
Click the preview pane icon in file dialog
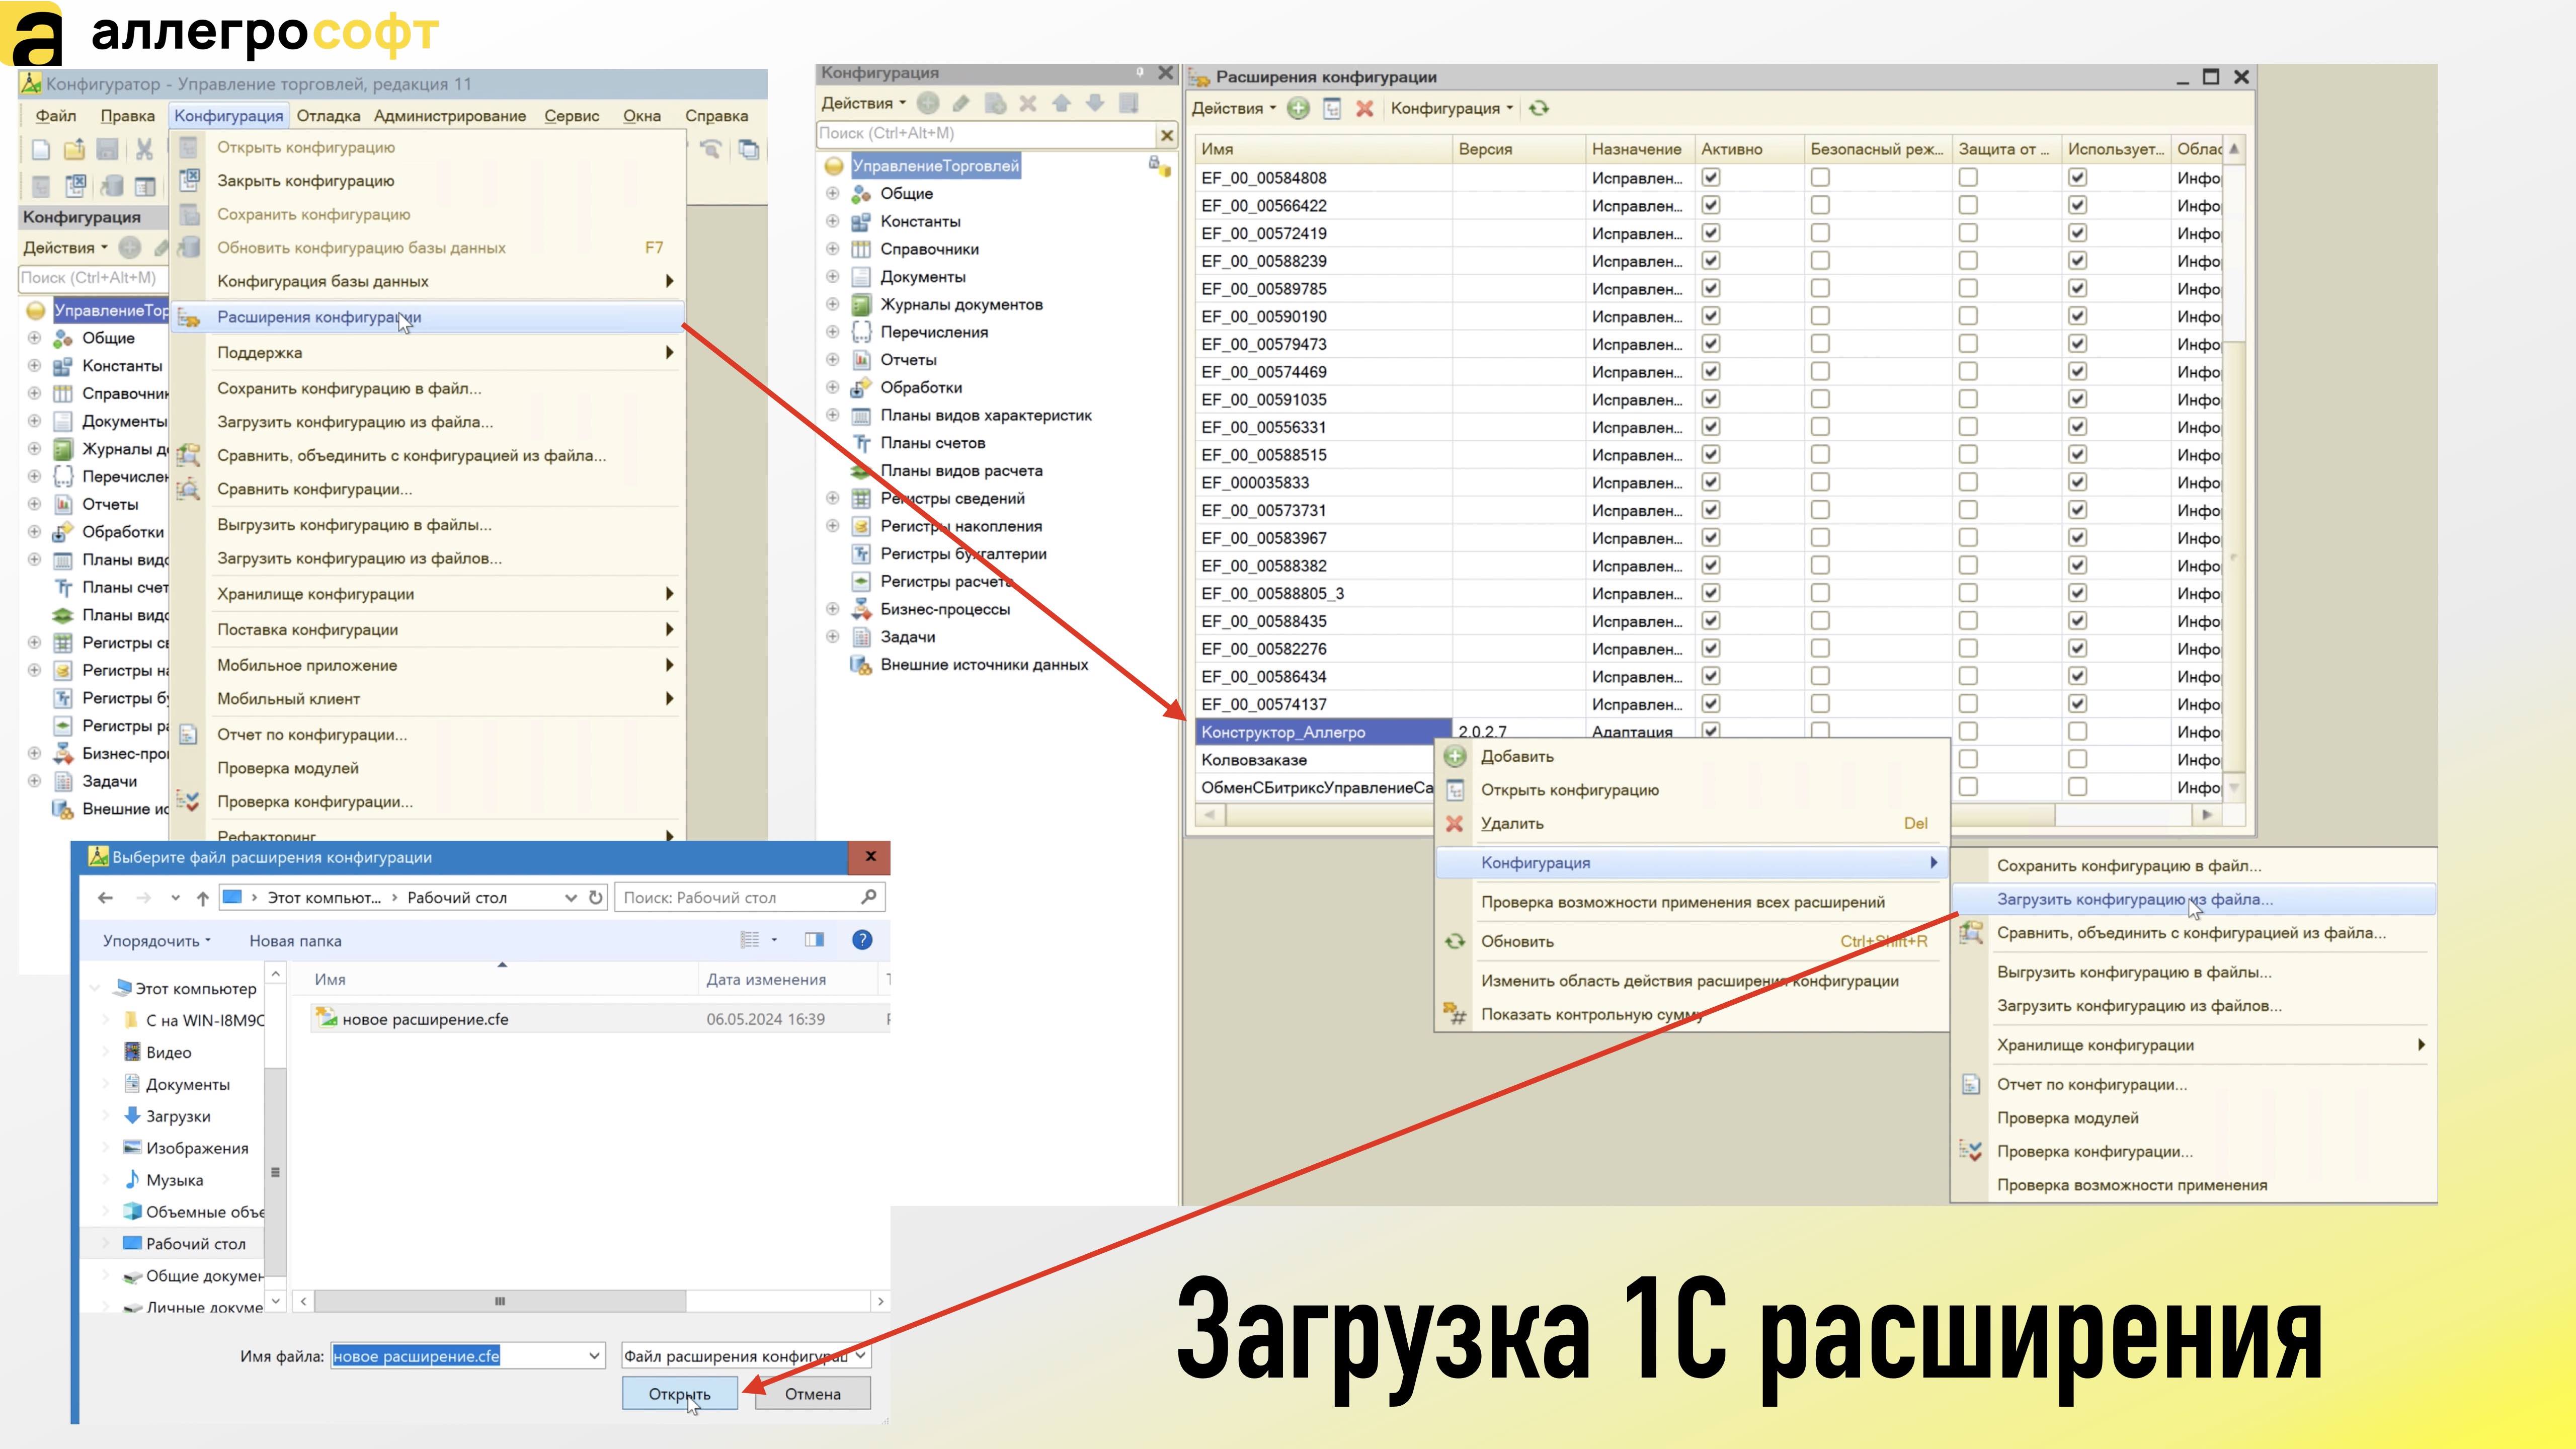click(814, 940)
